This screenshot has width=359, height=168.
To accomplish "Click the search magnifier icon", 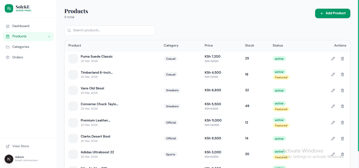I will point(69,30).
